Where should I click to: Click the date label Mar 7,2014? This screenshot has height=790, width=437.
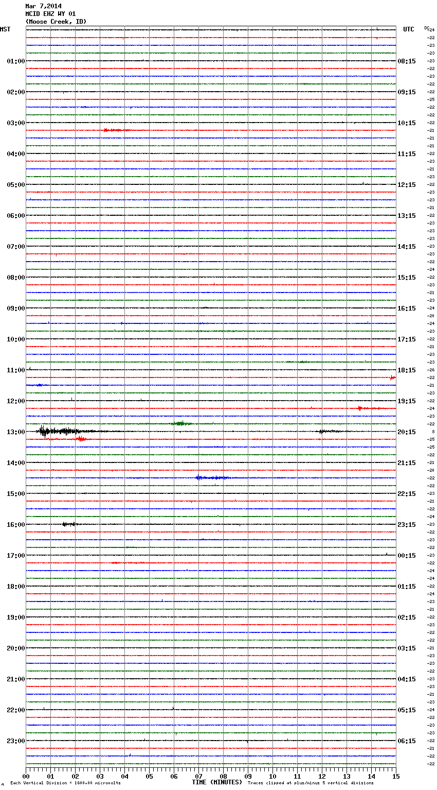click(43, 6)
